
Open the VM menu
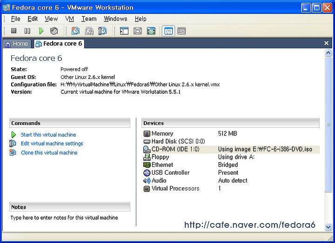70,19
